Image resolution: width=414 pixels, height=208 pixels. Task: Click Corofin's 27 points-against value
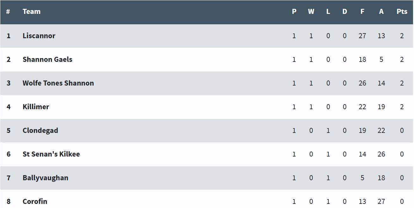click(x=381, y=202)
